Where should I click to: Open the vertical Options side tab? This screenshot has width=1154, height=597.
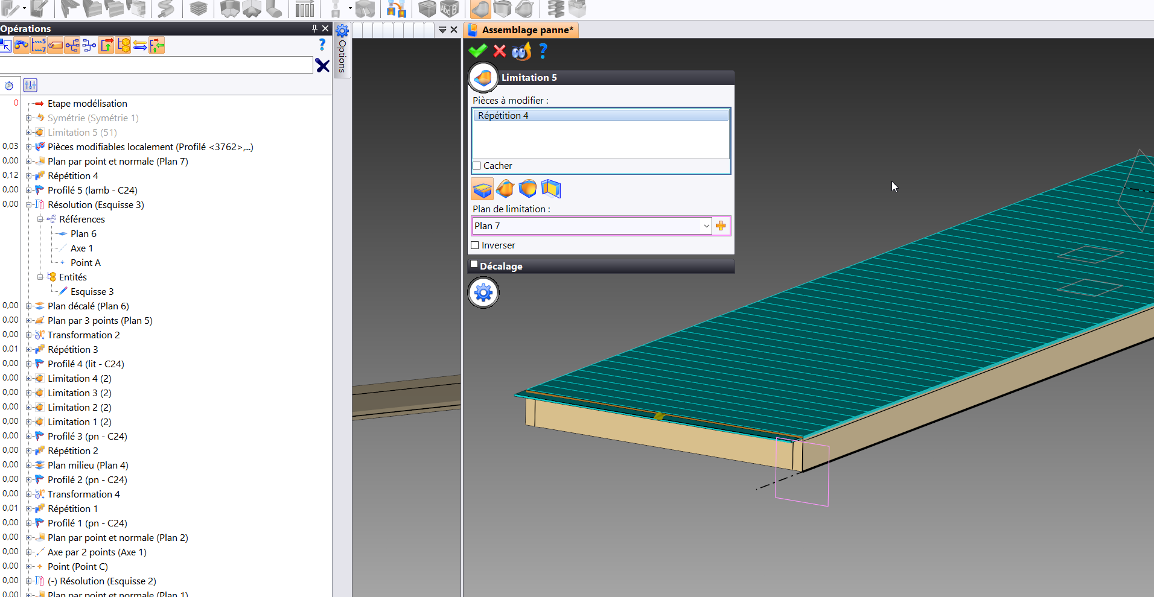(342, 50)
